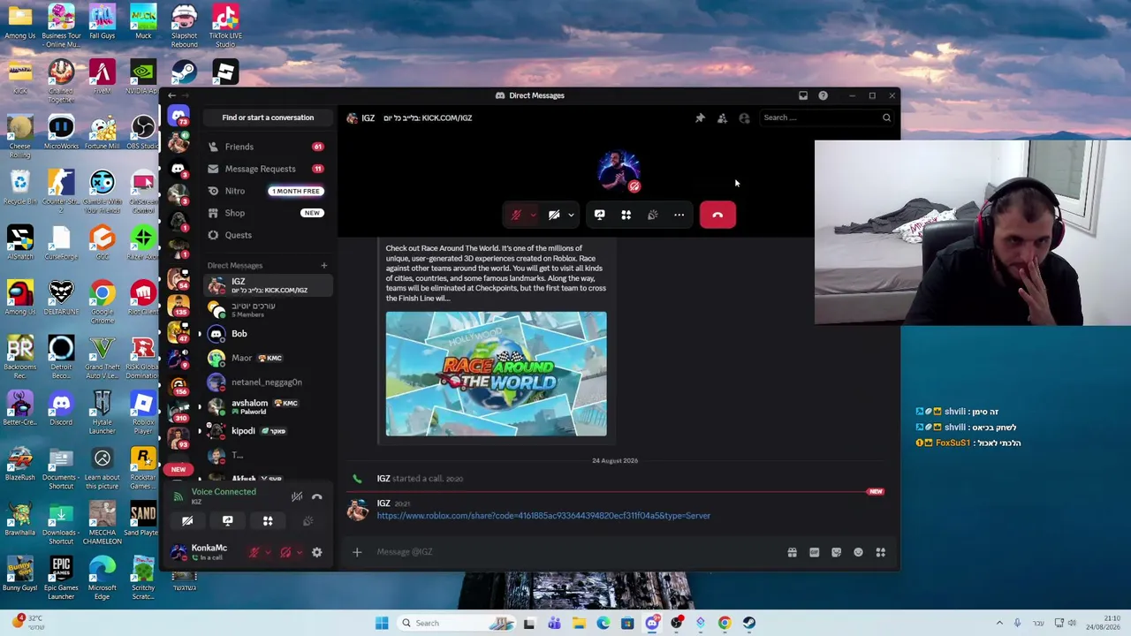Open the Quests page
The height and width of the screenshot is (636, 1131).
click(x=268, y=235)
